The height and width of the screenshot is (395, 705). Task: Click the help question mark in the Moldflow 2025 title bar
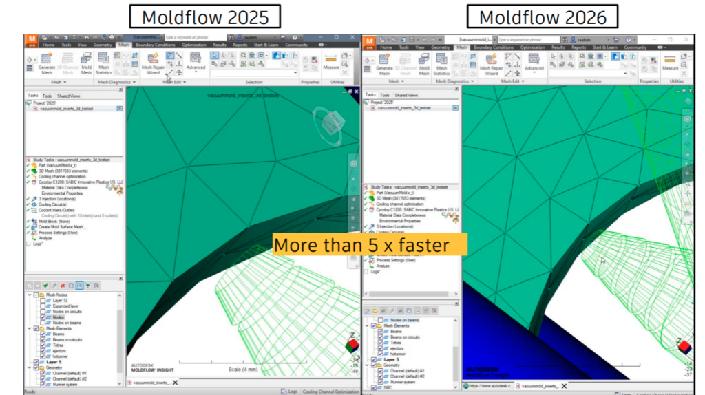click(x=295, y=37)
